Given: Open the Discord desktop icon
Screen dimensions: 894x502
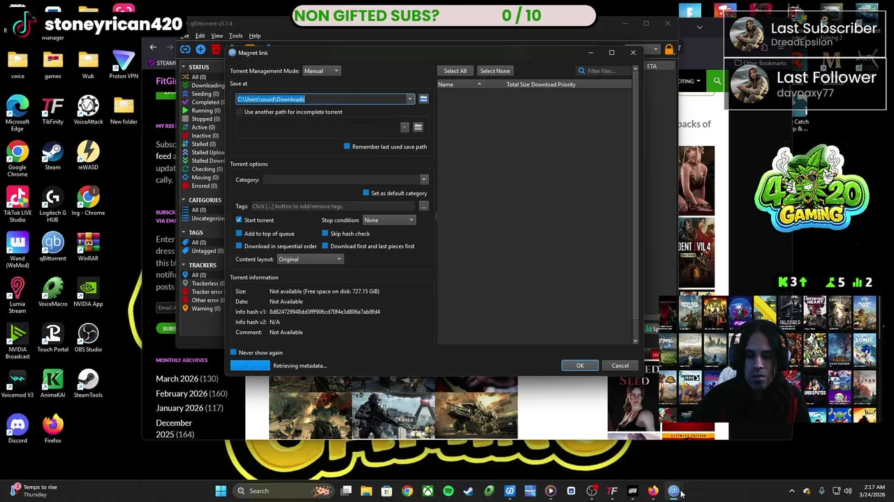Looking at the screenshot, I should (17, 429).
